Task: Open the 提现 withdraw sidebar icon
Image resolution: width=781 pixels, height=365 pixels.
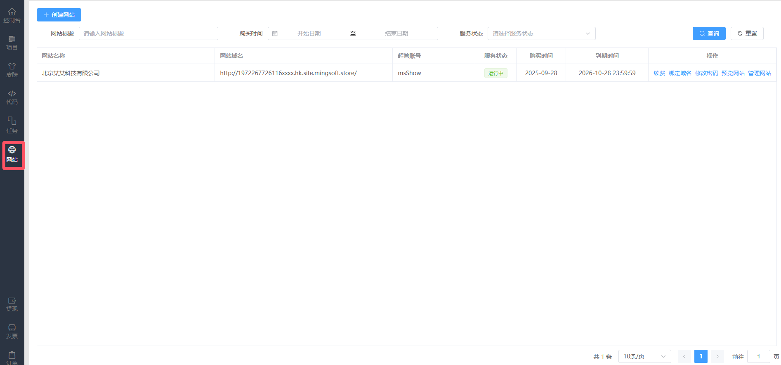Action: pyautogui.click(x=12, y=304)
